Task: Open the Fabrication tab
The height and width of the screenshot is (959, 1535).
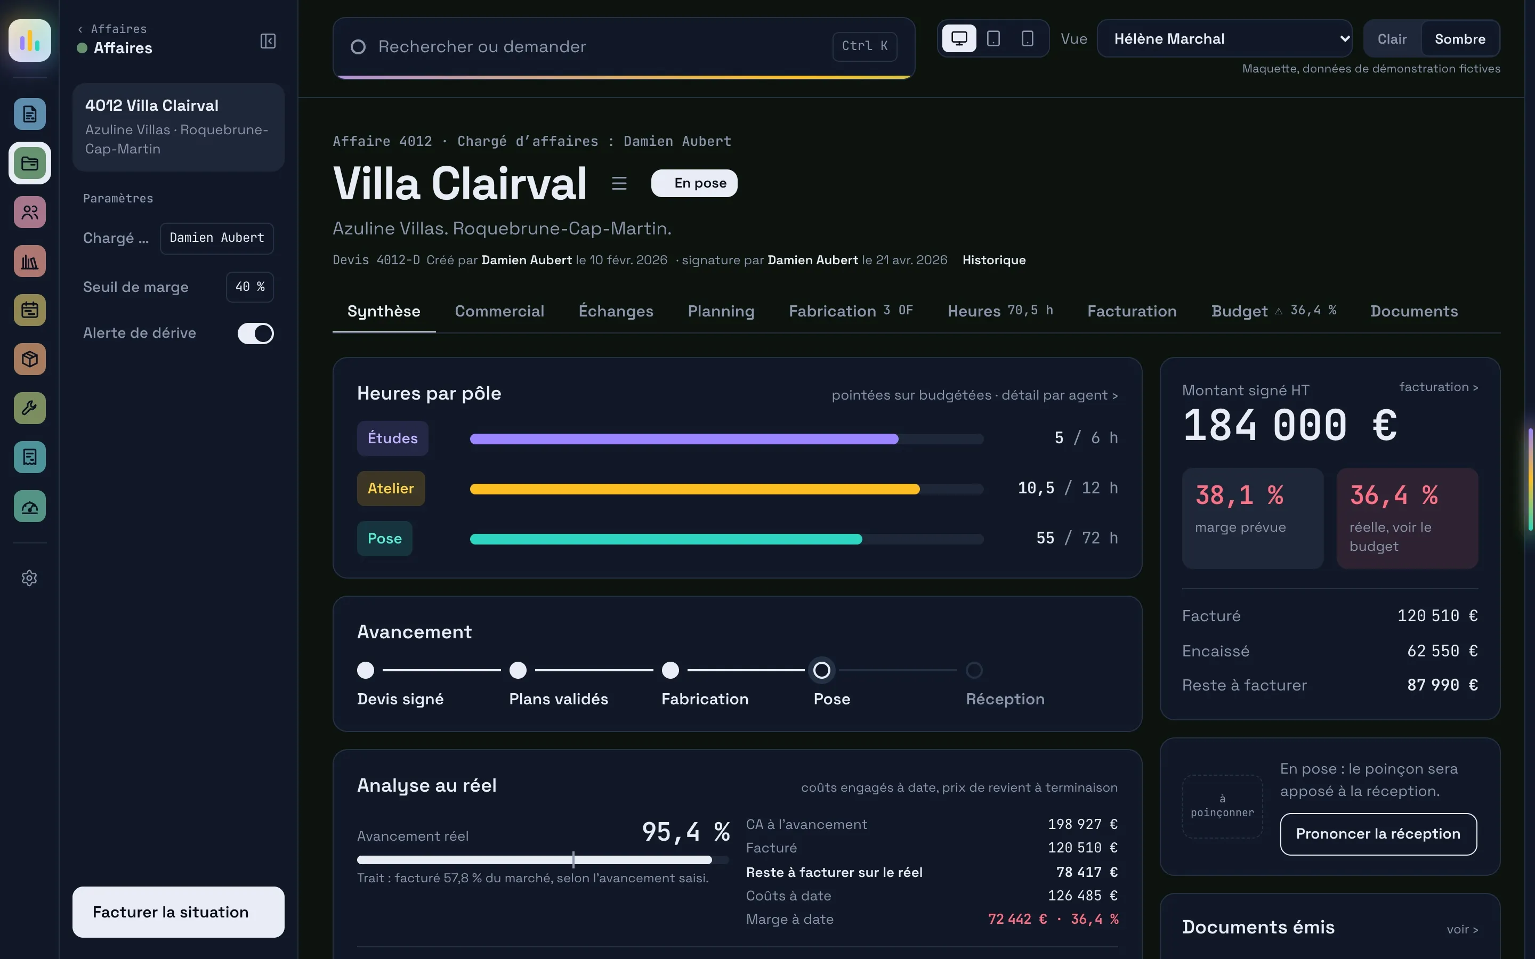Action: (x=851, y=312)
